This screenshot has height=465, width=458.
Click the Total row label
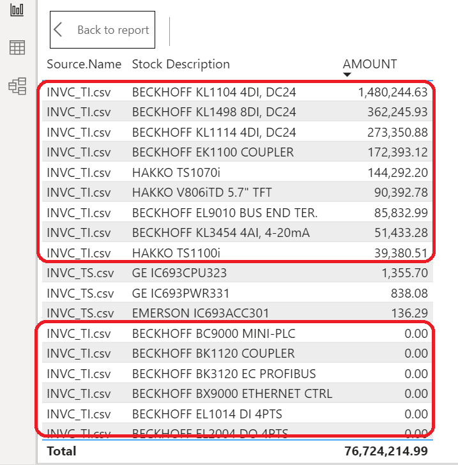[61, 451]
